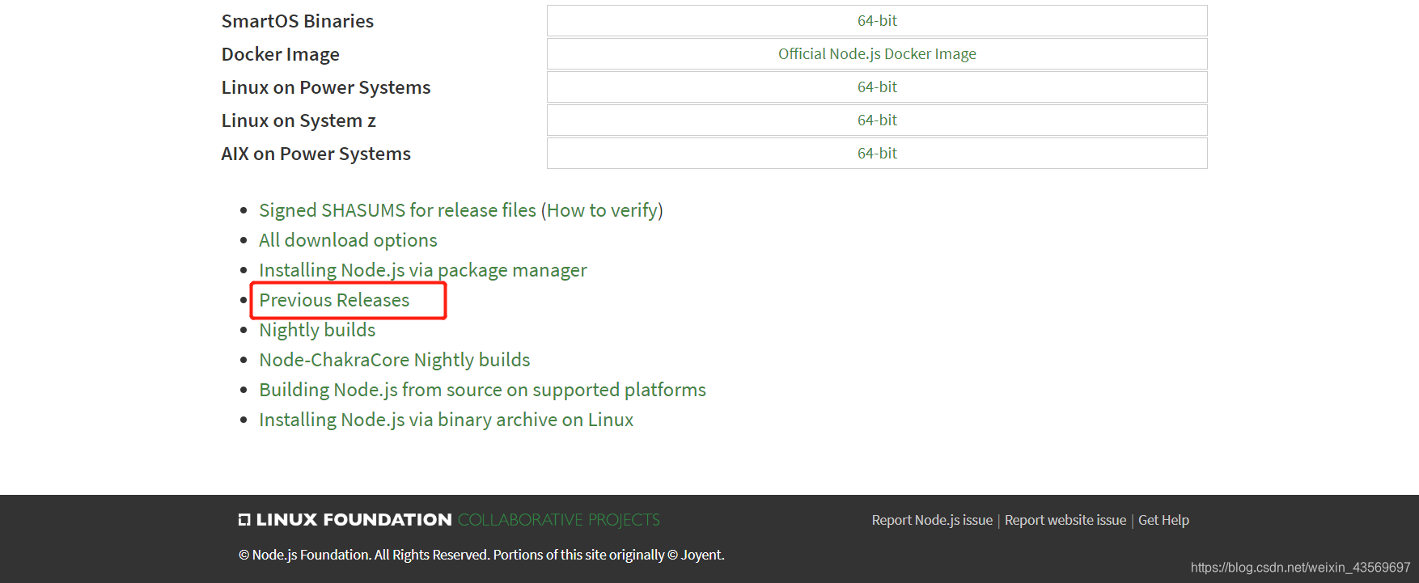Download Linux on System z 64-bit
Image resolution: width=1419 pixels, height=583 pixels.
point(877,120)
